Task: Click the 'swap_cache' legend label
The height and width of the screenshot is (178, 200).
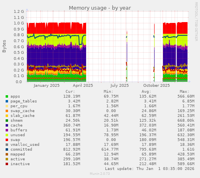Action: coord(23,111)
